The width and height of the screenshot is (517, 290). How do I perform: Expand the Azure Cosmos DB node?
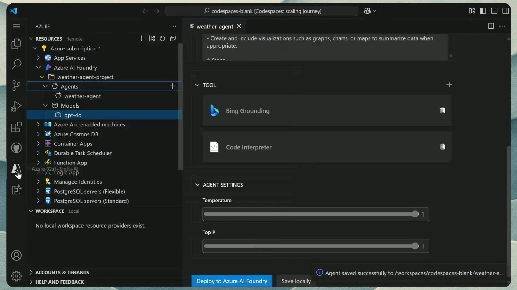click(38, 134)
